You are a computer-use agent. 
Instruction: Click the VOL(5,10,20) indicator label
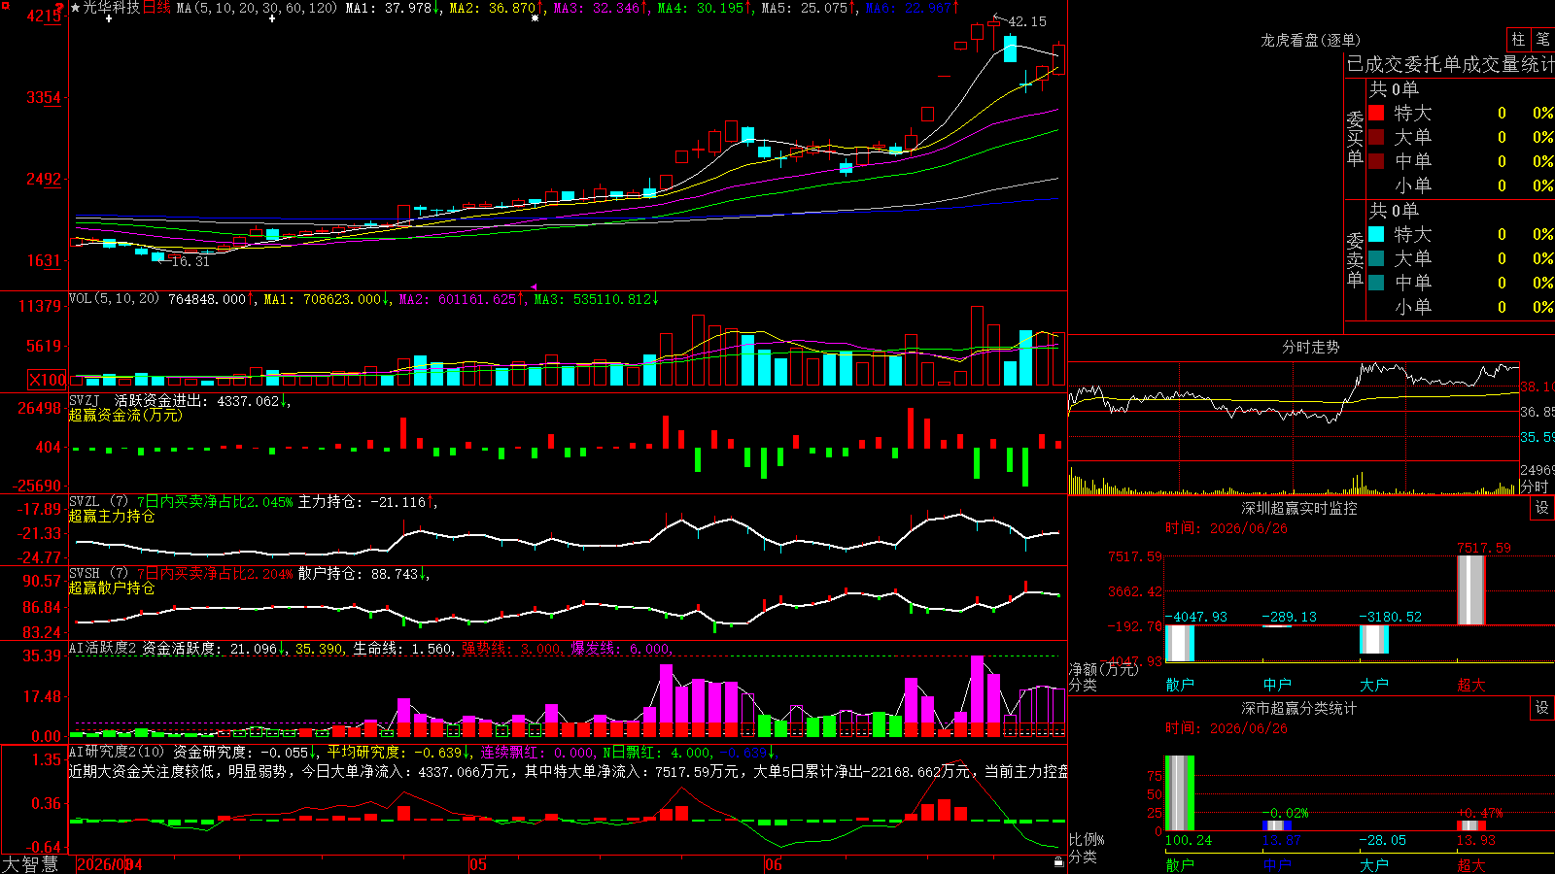pos(114,298)
